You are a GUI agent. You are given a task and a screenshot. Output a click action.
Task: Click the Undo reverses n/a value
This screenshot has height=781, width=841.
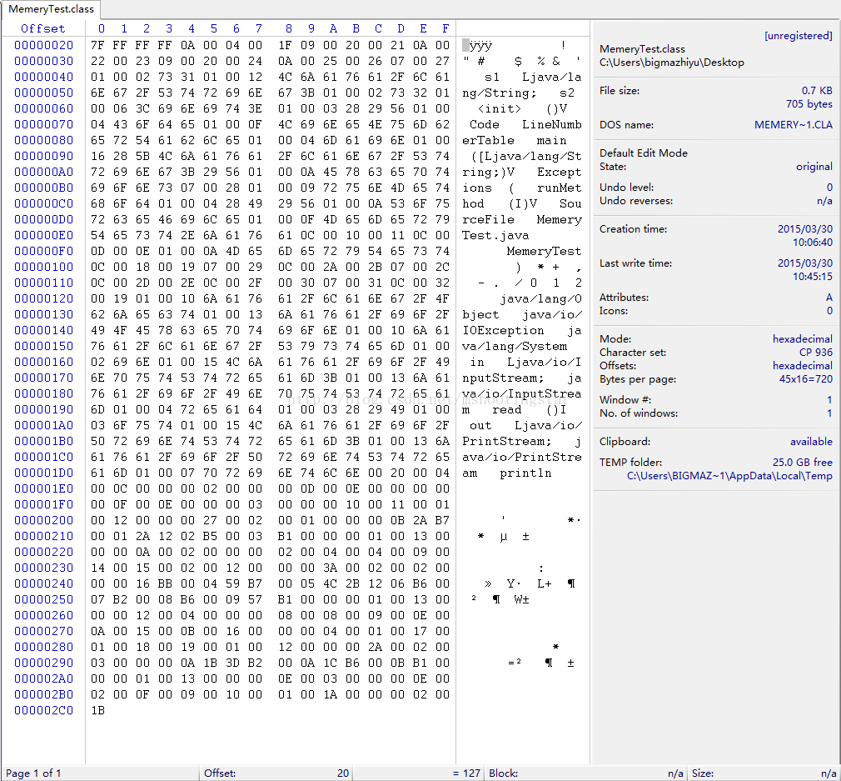(824, 201)
